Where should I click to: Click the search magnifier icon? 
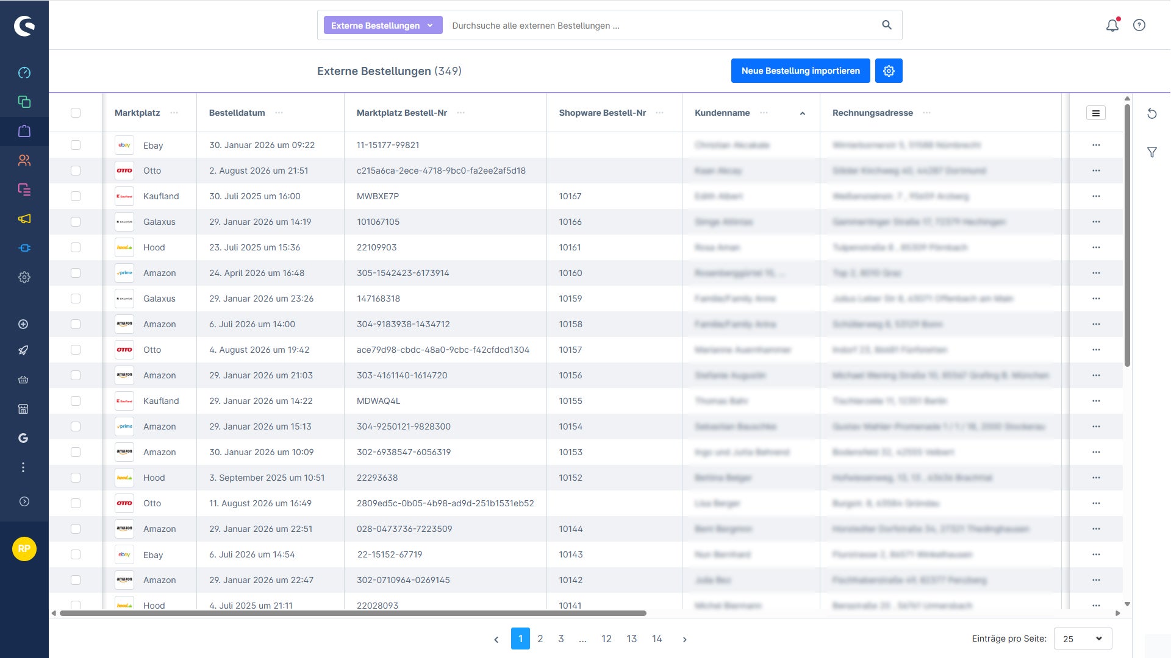(x=887, y=25)
